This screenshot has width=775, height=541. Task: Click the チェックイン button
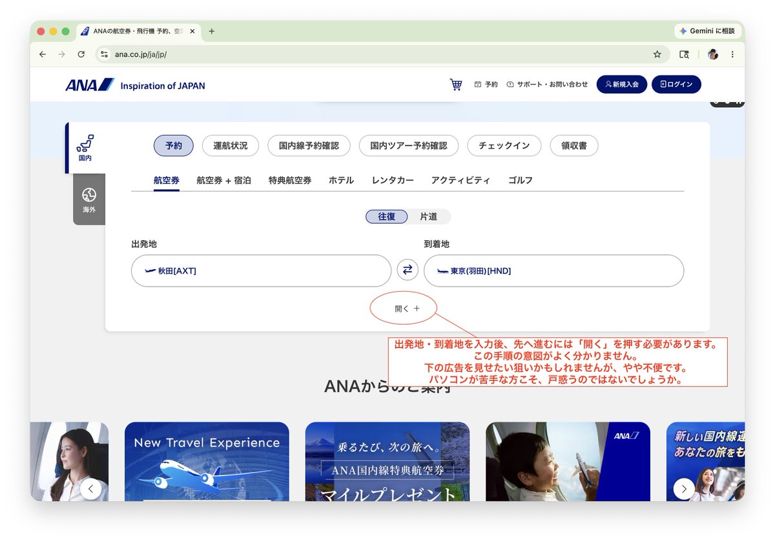504,146
